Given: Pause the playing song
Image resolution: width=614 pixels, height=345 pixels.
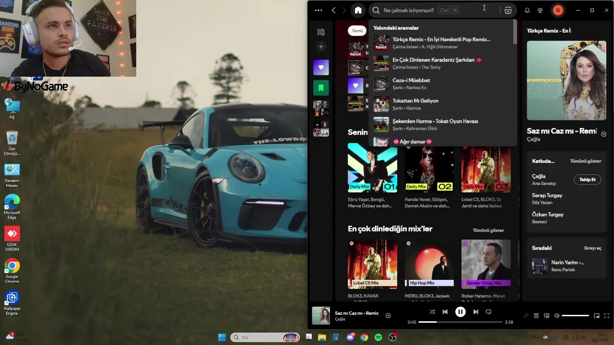Looking at the screenshot, I should tap(460, 312).
